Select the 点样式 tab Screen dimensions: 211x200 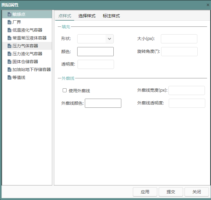(64, 16)
